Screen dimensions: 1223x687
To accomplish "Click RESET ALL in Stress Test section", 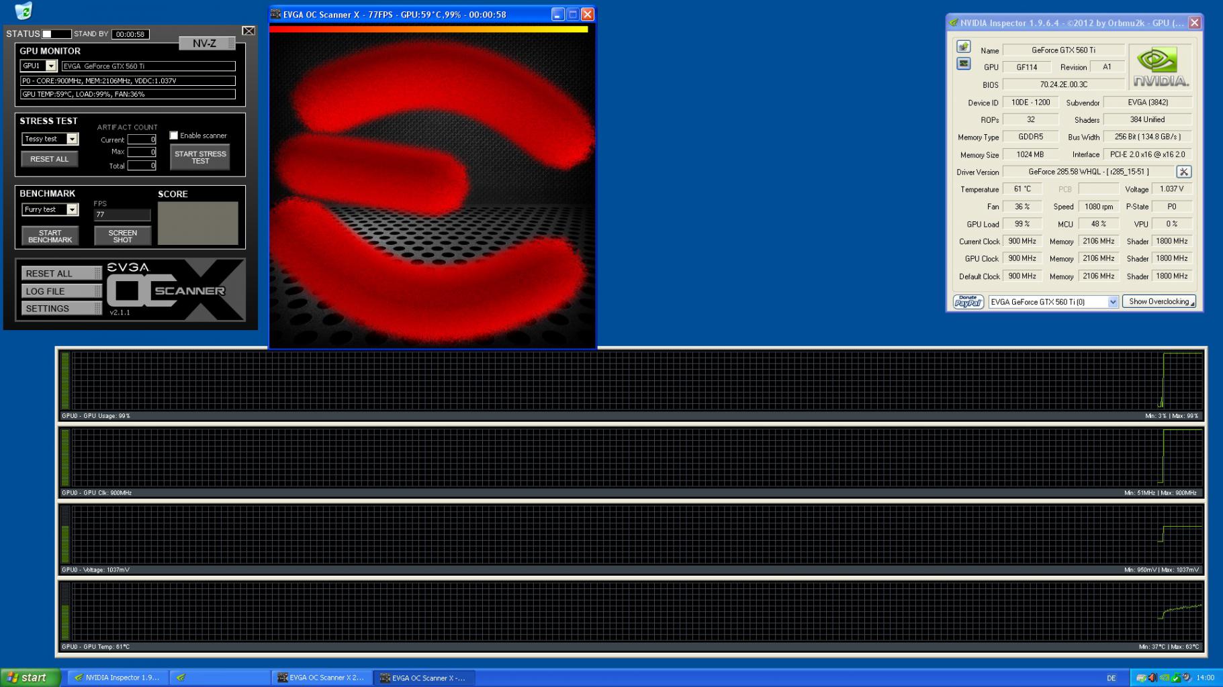I will click(49, 159).
